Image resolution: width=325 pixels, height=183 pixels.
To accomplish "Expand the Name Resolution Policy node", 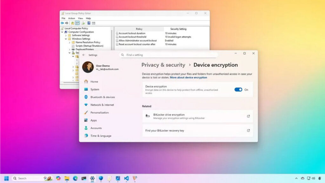I will pos(70,42).
